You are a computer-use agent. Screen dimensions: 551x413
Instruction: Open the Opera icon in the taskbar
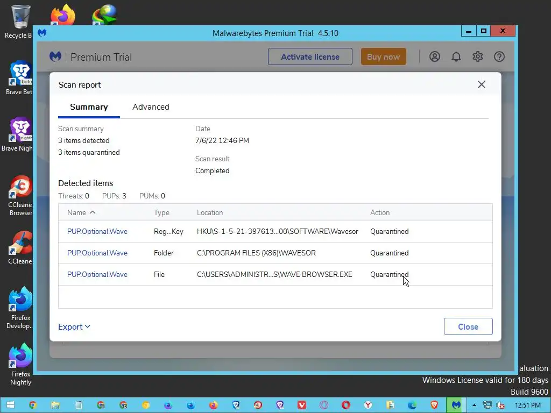(346, 405)
